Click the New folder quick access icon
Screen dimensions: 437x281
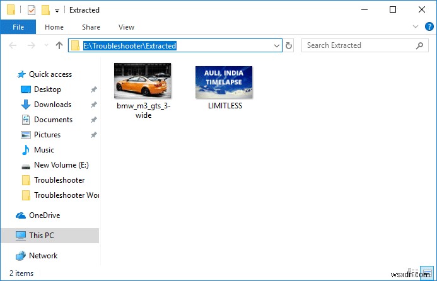click(x=45, y=10)
